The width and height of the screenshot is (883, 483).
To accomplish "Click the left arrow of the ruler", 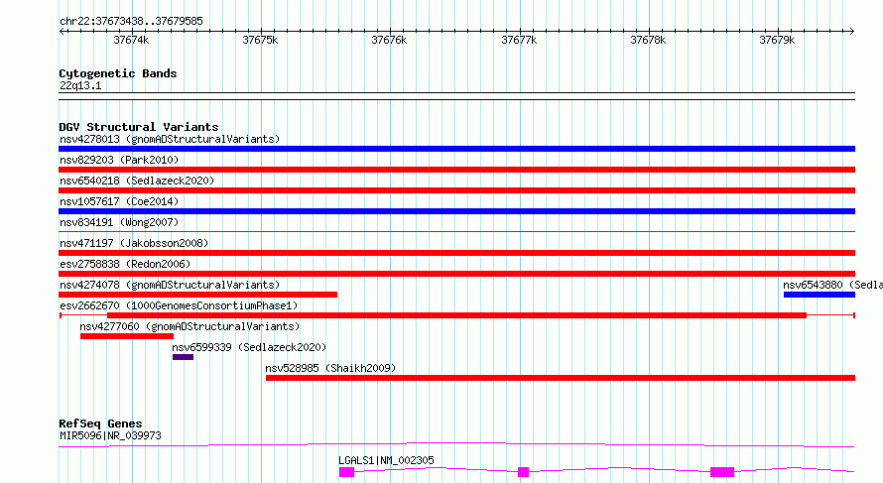I will point(62,31).
